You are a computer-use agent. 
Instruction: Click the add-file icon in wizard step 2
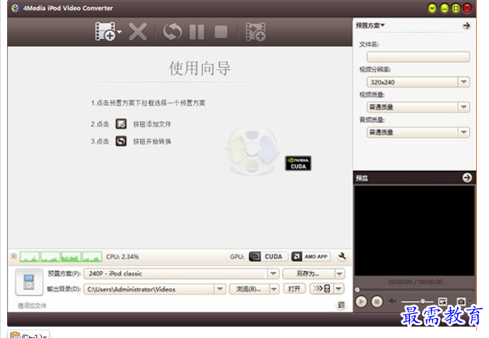pyautogui.click(x=121, y=124)
